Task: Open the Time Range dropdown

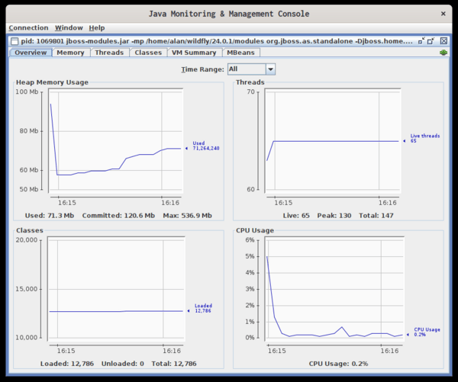Action: pos(251,69)
